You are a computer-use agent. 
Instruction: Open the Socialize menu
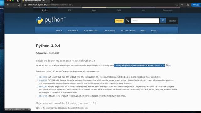tap(172, 21)
